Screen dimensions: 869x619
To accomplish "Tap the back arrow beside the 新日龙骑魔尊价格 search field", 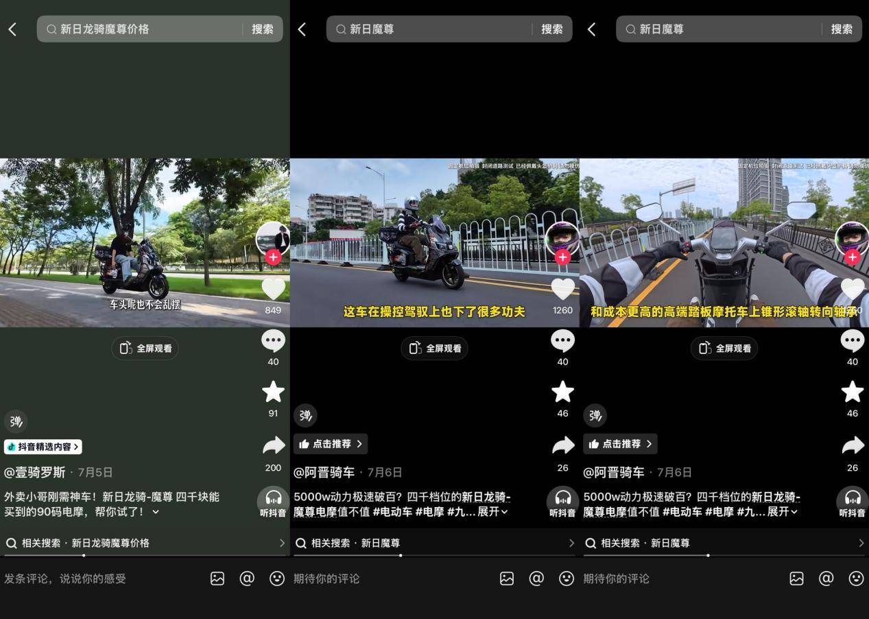I will [12, 29].
